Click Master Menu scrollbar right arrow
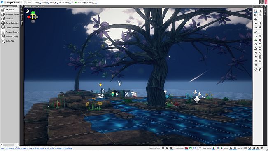Image resolution: width=268 pixels, height=151 pixels. [x=18, y=144]
